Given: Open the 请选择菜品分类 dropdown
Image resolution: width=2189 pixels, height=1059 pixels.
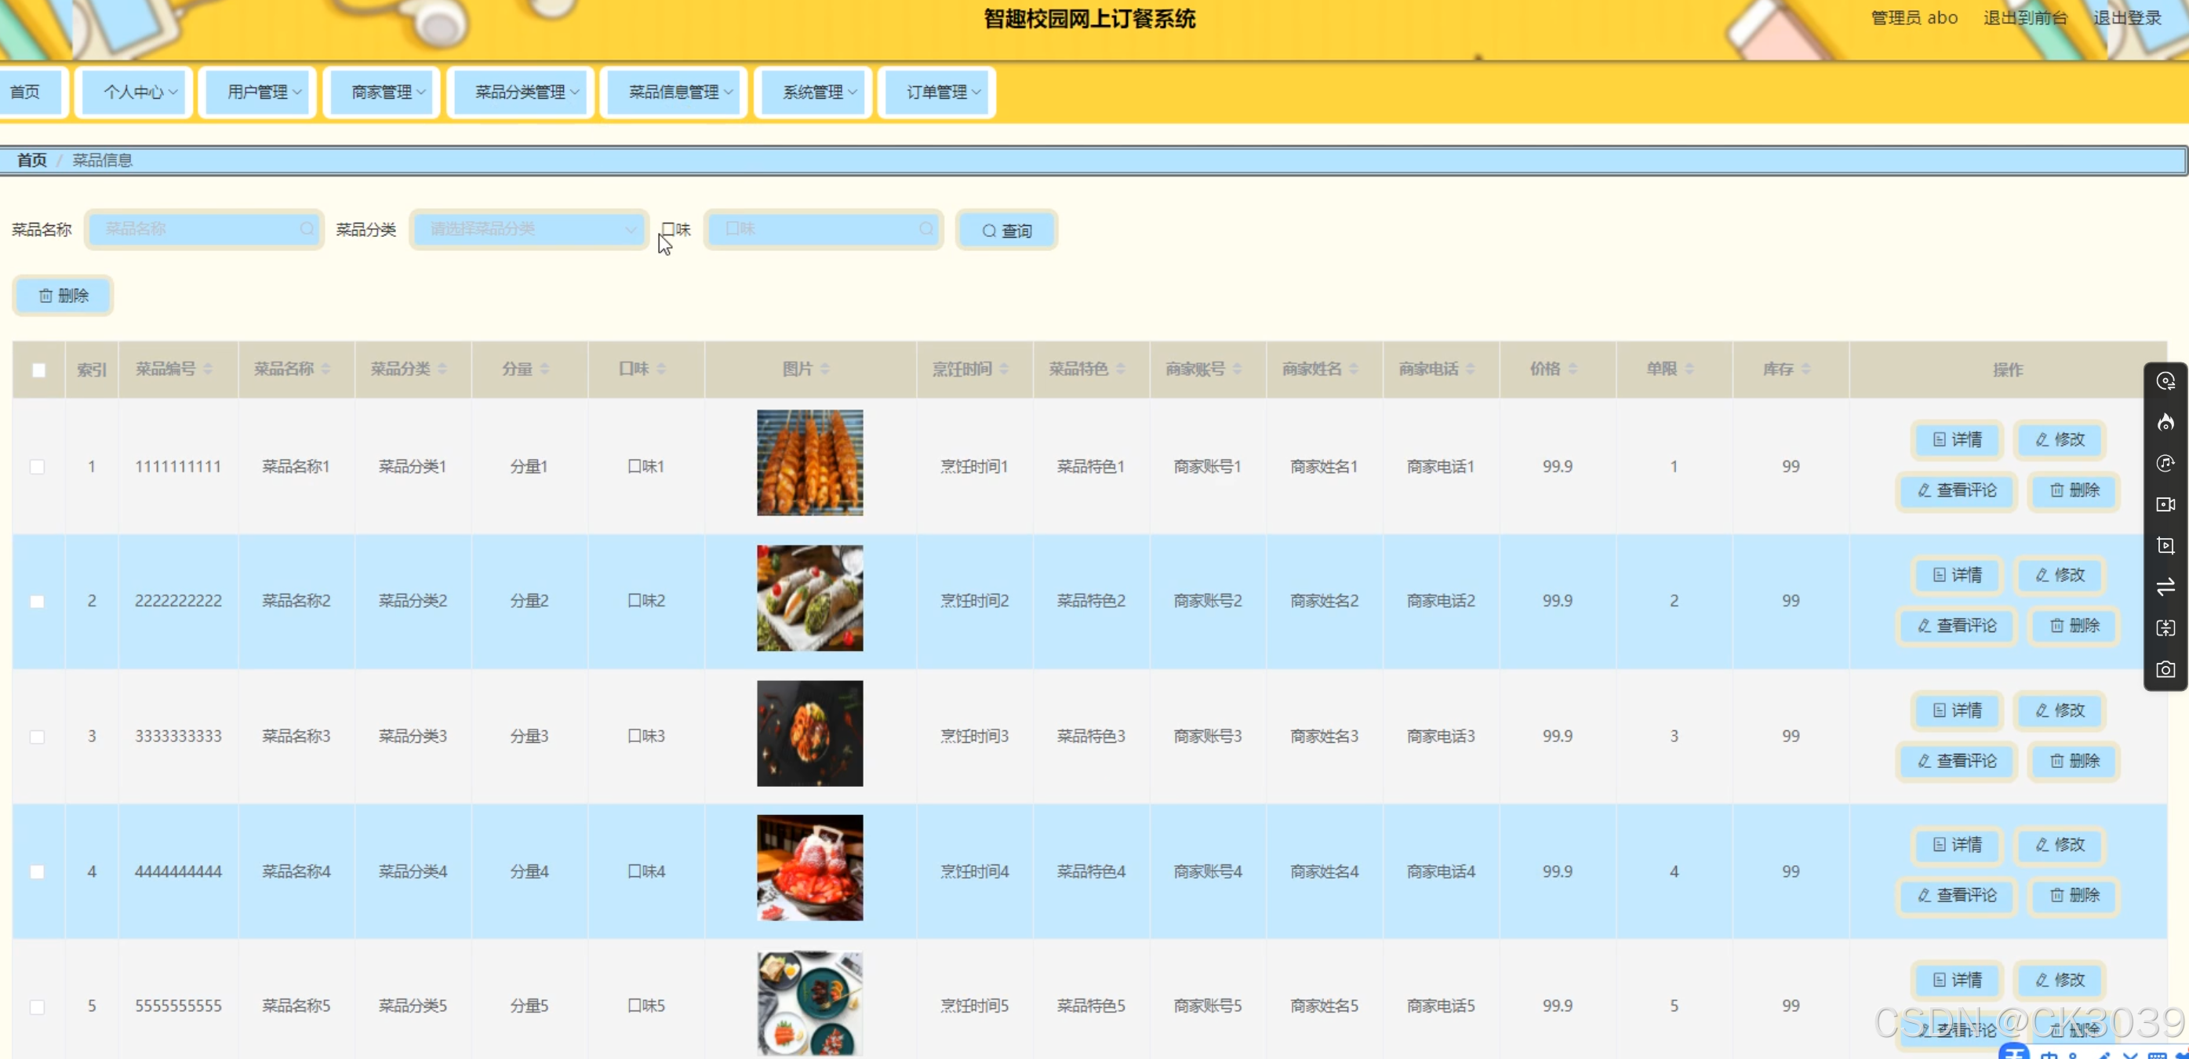Looking at the screenshot, I should point(529,230).
